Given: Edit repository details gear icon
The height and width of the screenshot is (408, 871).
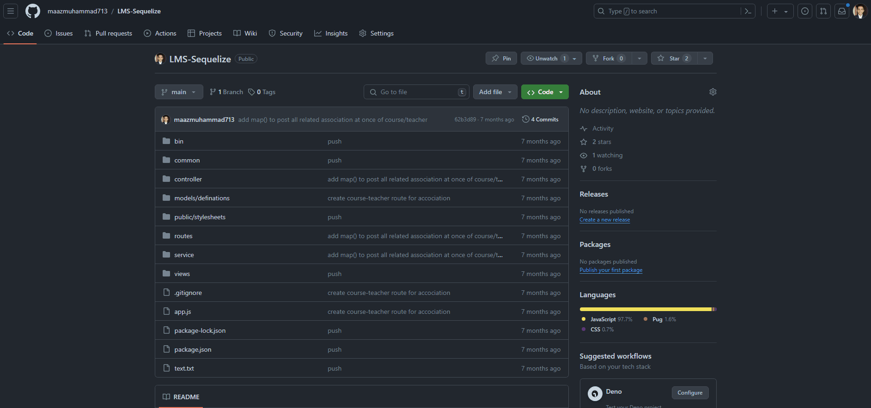Looking at the screenshot, I should (713, 92).
